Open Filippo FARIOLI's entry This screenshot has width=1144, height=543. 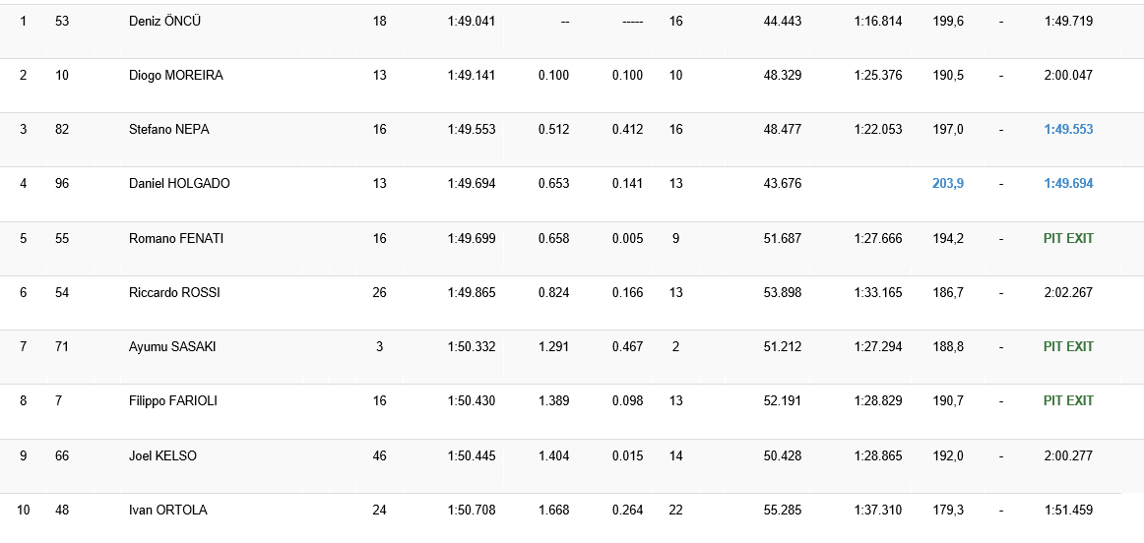tap(173, 400)
